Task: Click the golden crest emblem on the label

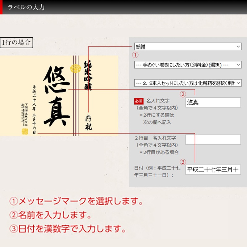Action: (75, 69)
